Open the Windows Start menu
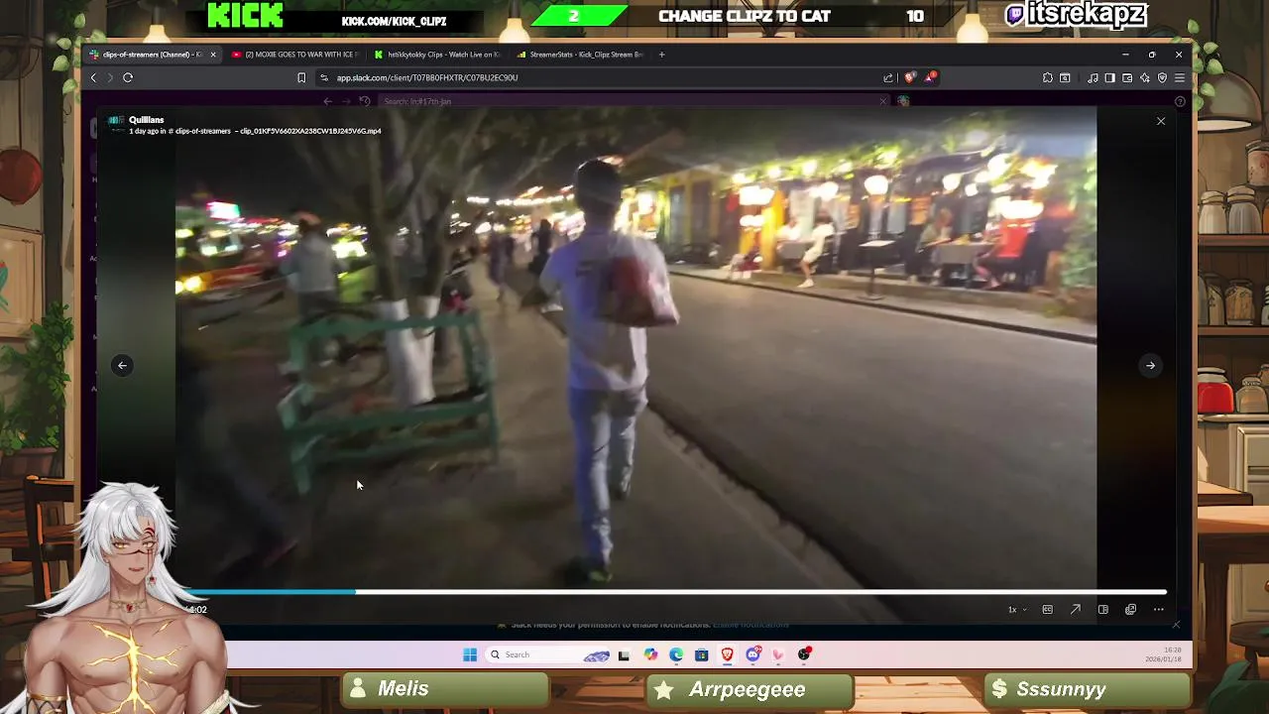Screen dimensions: 1269x714 470,654
